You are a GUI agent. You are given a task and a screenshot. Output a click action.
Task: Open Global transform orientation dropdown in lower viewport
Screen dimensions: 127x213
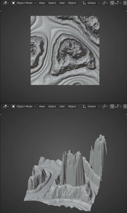(x=91, y=106)
